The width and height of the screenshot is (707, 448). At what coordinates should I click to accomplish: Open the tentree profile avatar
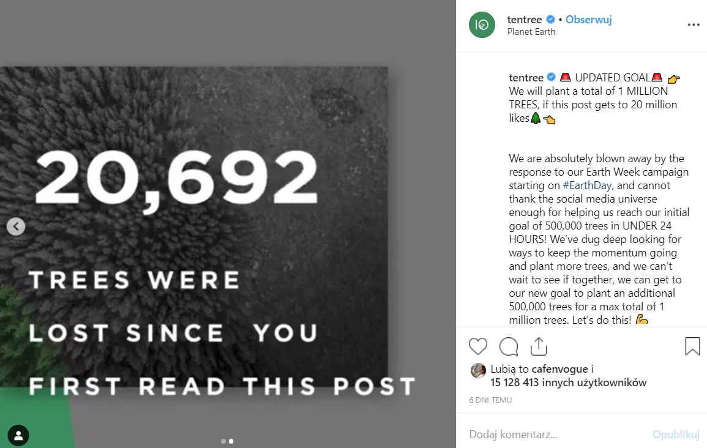482,25
